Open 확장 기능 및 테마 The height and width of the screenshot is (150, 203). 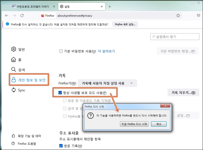(26, 136)
